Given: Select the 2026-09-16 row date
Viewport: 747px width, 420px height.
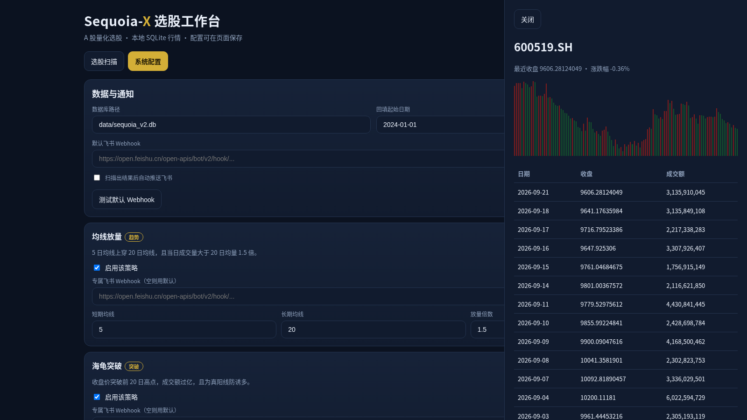Looking at the screenshot, I should pyautogui.click(x=533, y=248).
